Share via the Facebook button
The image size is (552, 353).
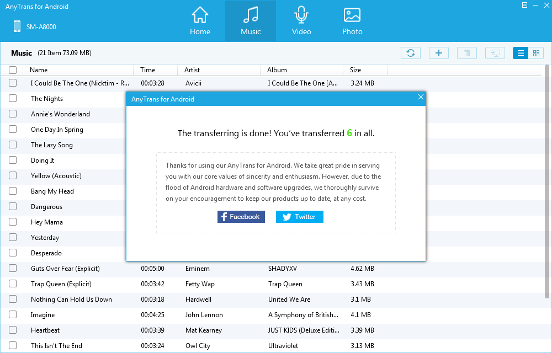(241, 217)
